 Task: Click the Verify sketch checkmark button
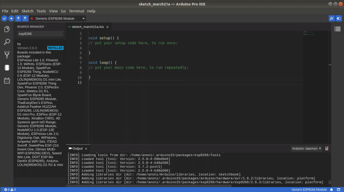coord(4,18)
